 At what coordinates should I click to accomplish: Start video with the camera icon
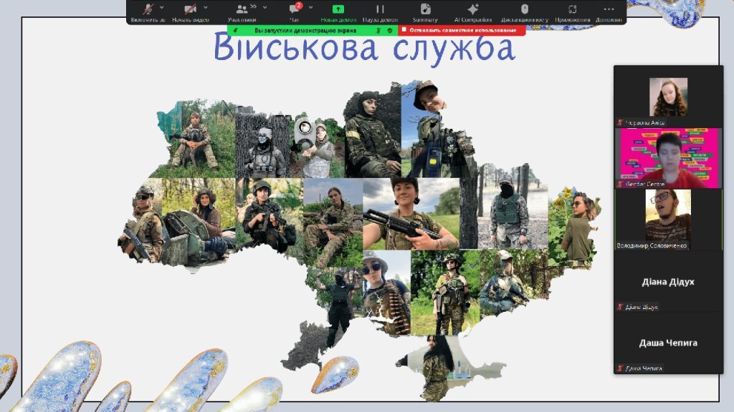coord(190,9)
